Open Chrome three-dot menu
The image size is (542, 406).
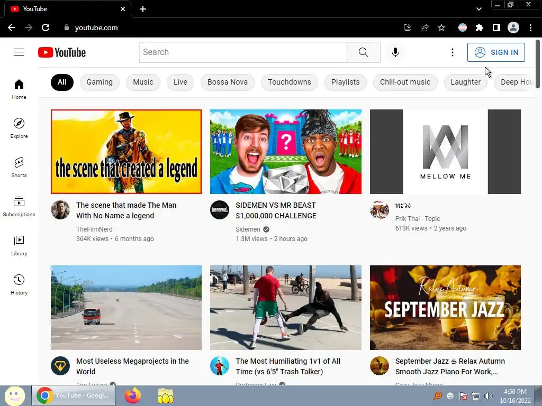point(530,27)
